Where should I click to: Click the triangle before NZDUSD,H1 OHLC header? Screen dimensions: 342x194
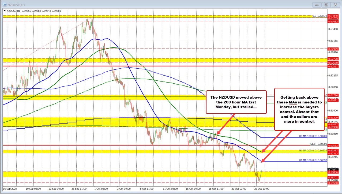coord(5,11)
